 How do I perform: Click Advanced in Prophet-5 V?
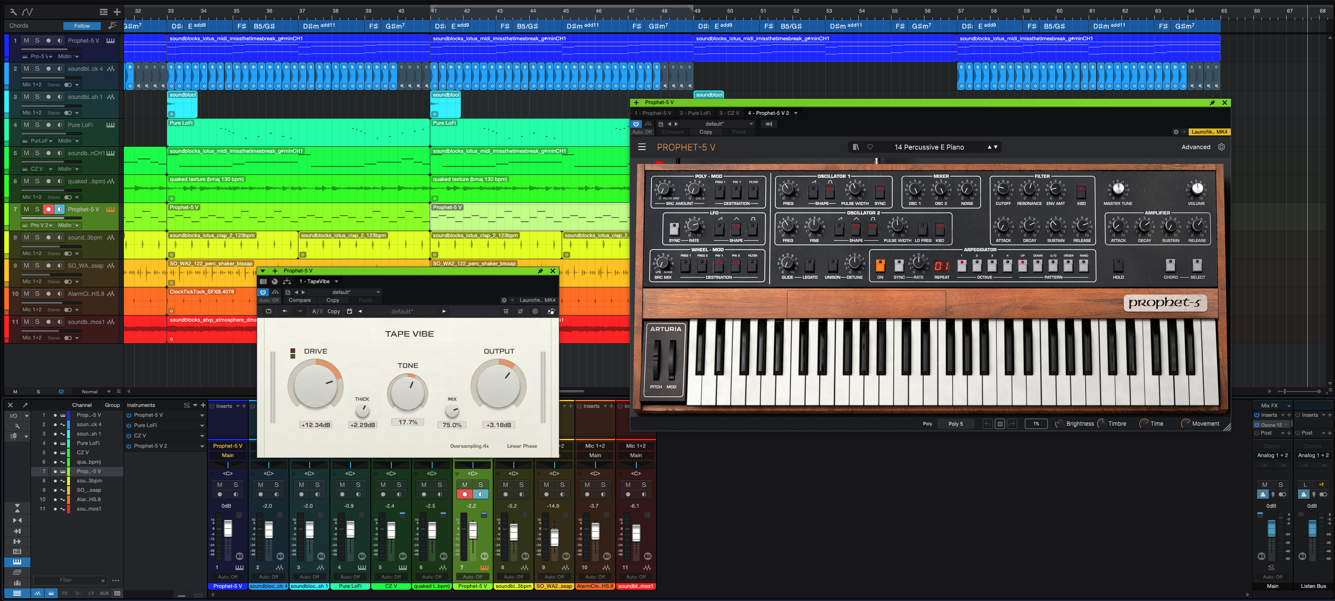pyautogui.click(x=1195, y=147)
